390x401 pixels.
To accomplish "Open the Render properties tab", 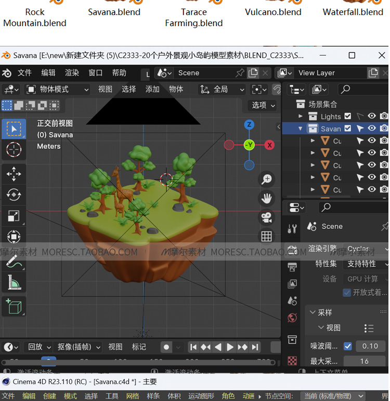I will click(292, 250).
